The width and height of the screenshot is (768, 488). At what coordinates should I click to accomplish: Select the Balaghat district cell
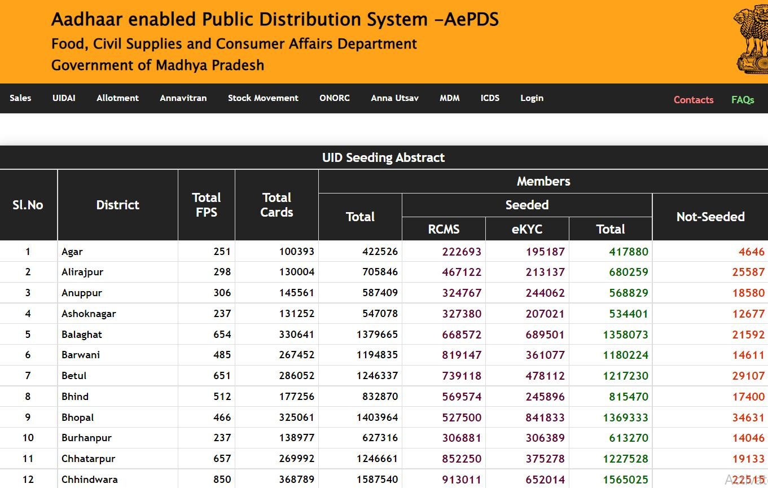tap(117, 334)
